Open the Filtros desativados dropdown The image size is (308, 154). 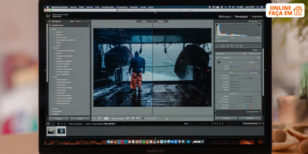click(x=252, y=124)
